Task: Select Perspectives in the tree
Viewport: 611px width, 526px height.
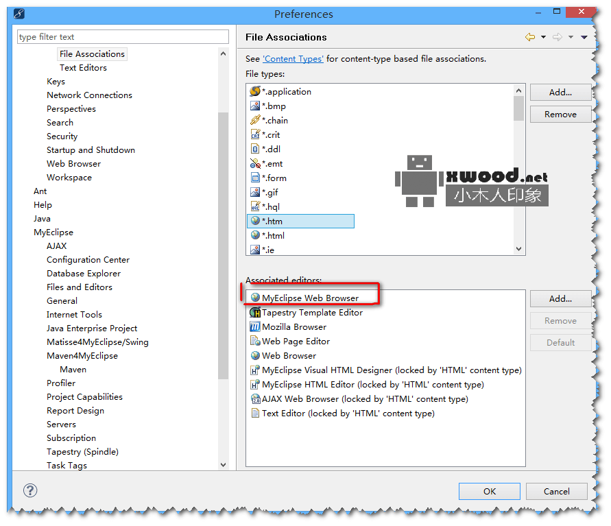Action: click(x=71, y=109)
